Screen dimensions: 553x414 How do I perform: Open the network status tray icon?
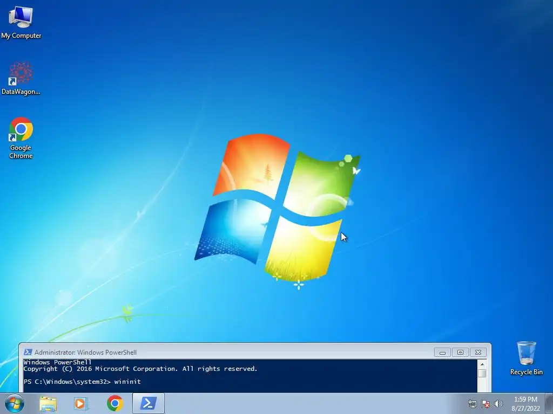point(472,404)
